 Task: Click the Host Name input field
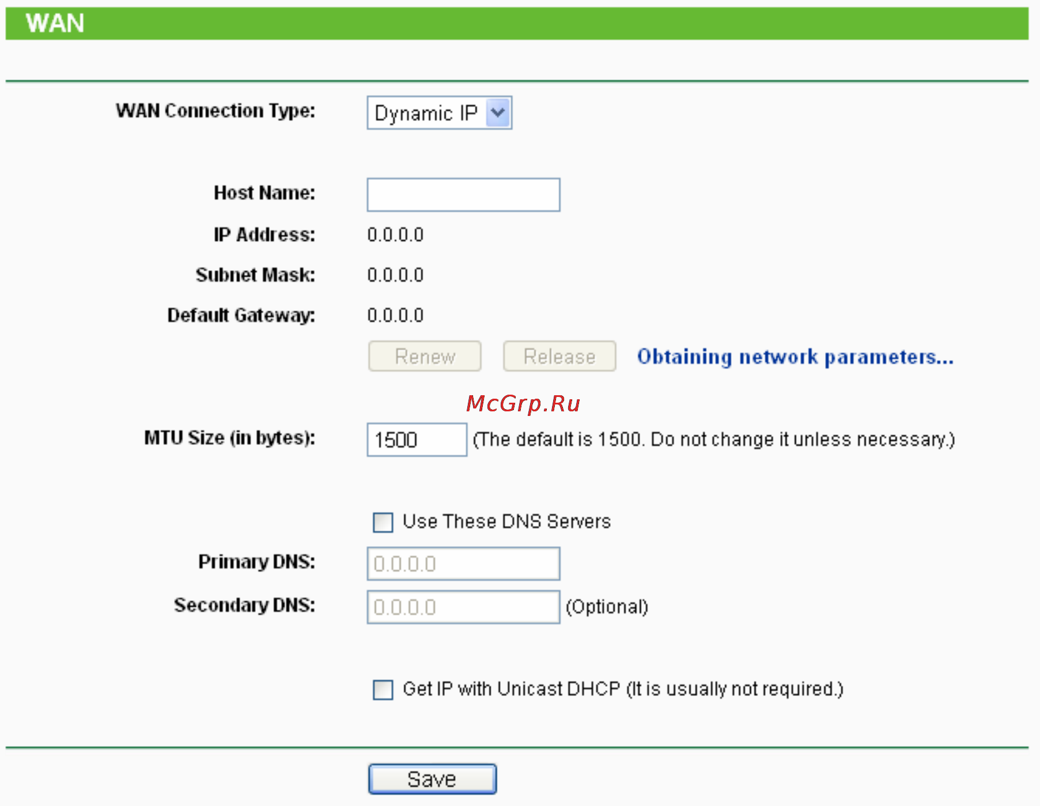[463, 195]
